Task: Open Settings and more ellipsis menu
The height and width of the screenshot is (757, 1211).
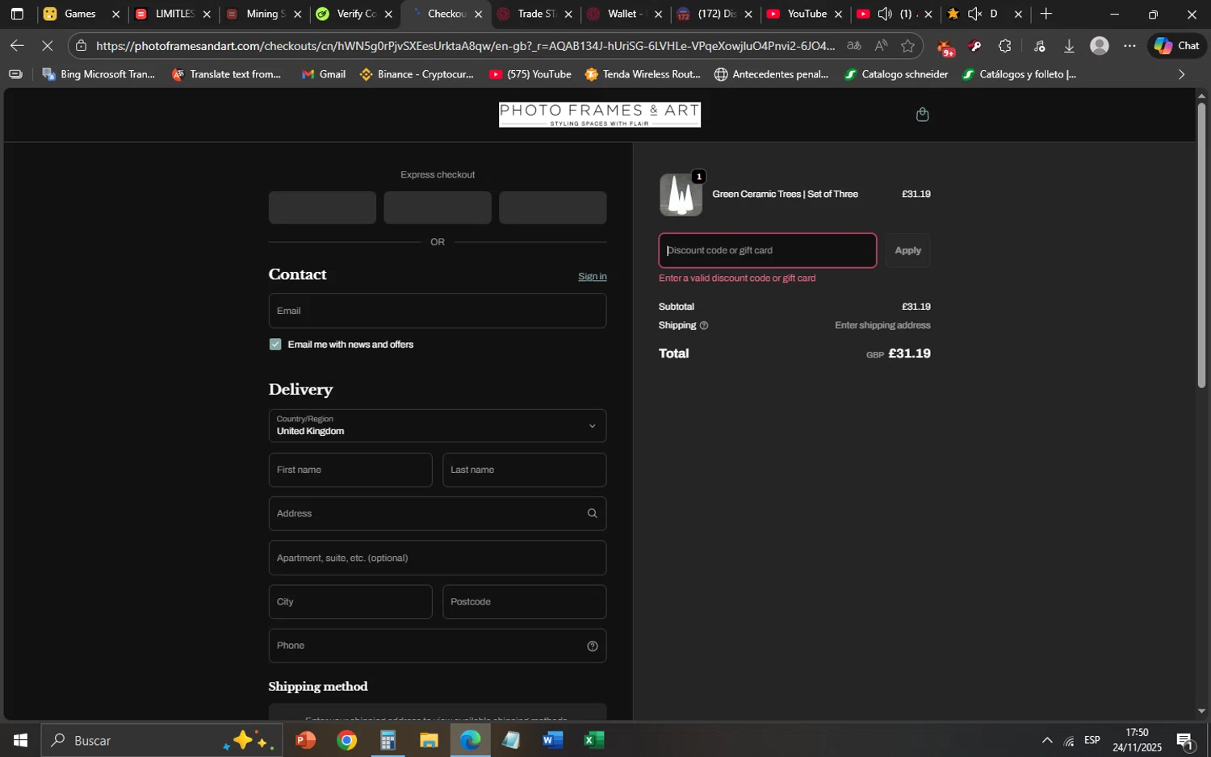Action: point(1129,46)
